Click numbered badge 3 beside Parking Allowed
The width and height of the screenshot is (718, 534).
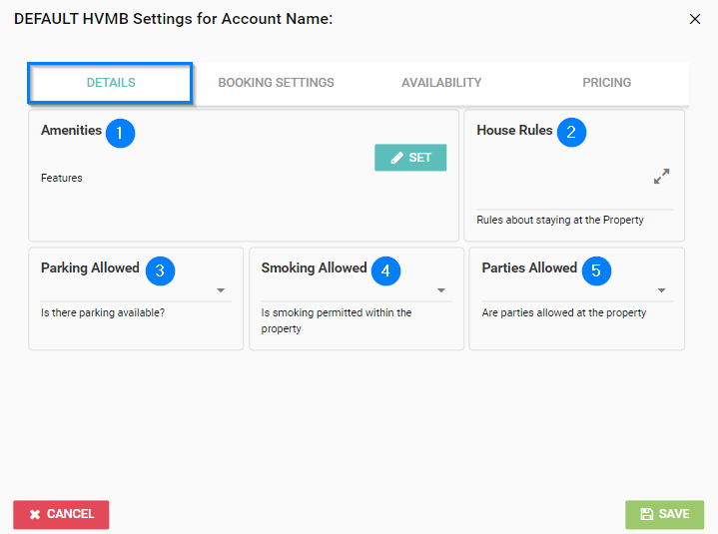click(x=159, y=270)
